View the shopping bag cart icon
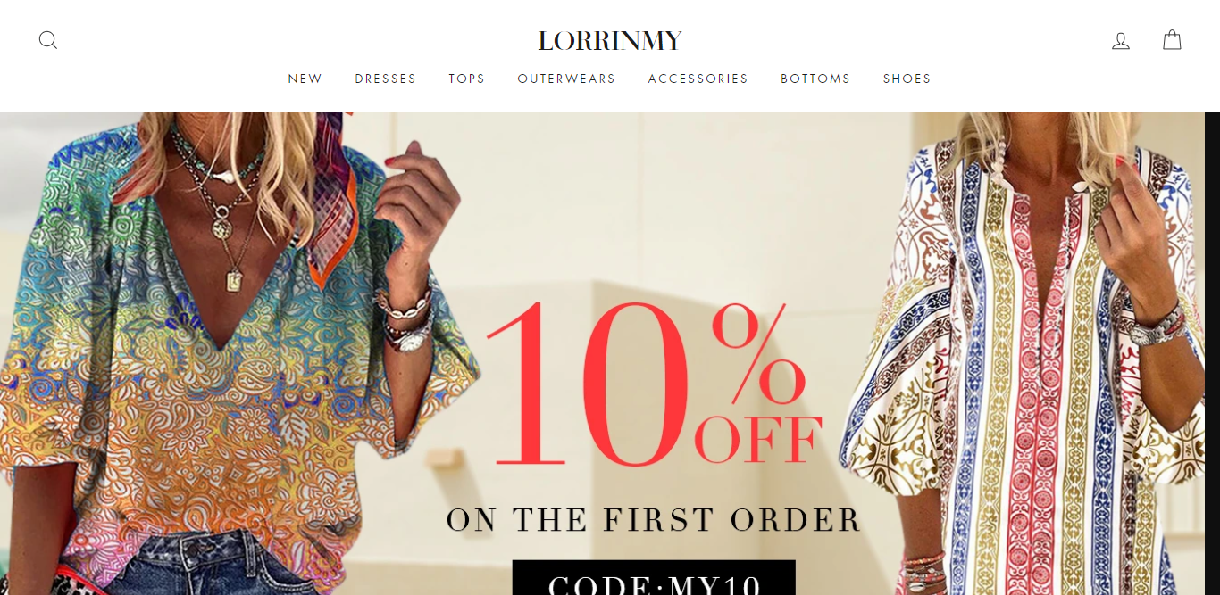The image size is (1220, 595). pyautogui.click(x=1172, y=40)
